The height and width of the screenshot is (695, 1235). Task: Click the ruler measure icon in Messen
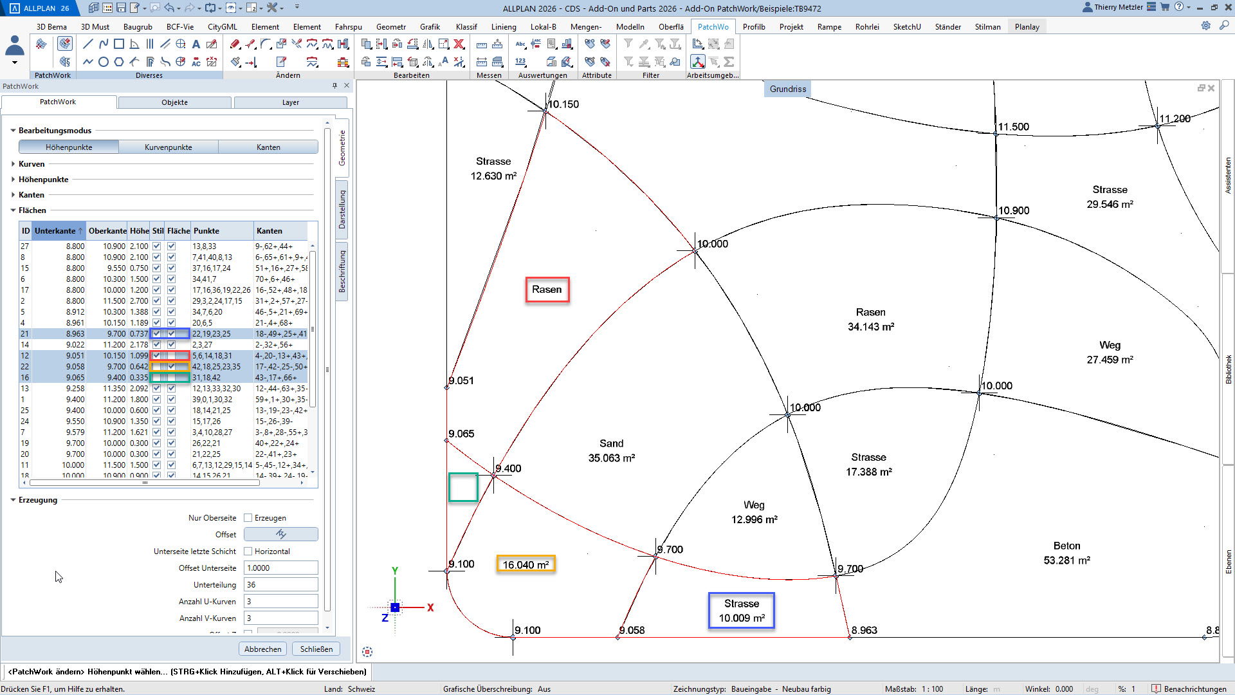(x=482, y=44)
